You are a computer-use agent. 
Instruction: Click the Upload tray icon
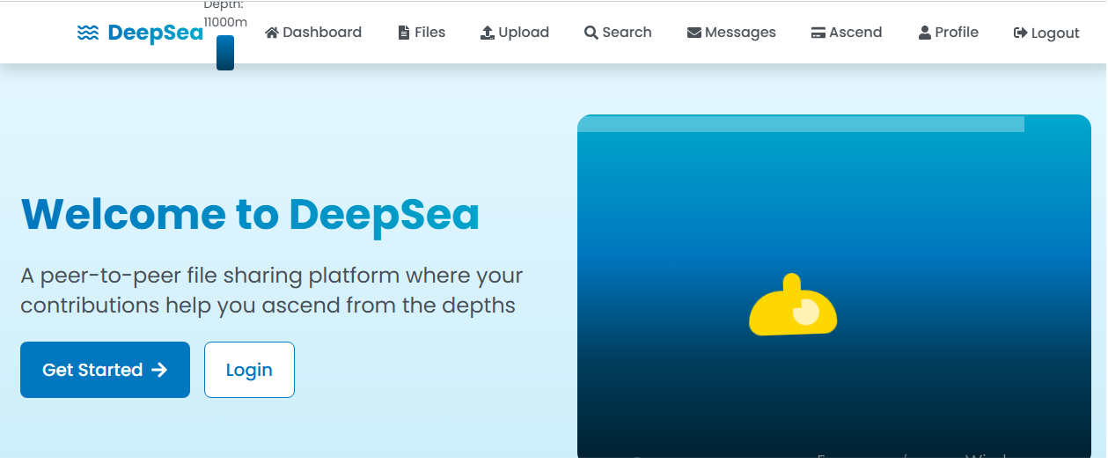[x=488, y=33]
